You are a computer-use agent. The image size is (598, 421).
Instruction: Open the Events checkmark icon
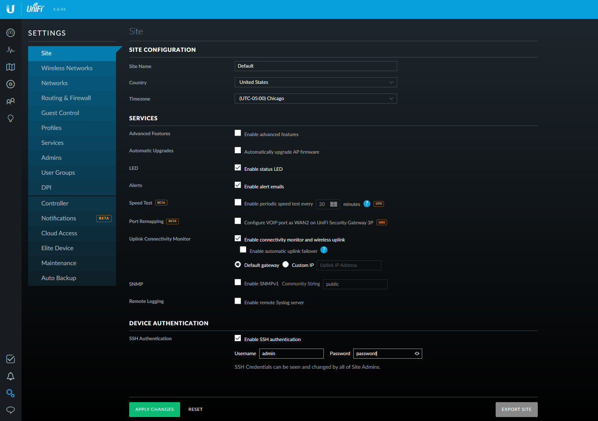pyautogui.click(x=11, y=359)
